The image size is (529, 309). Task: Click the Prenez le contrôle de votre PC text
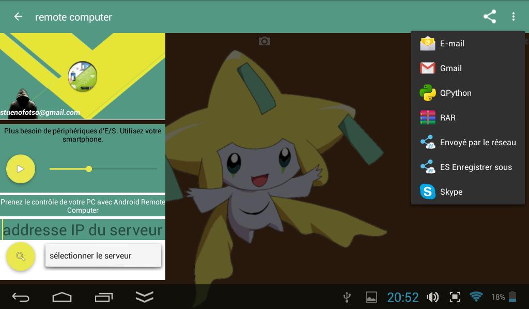tap(83, 206)
